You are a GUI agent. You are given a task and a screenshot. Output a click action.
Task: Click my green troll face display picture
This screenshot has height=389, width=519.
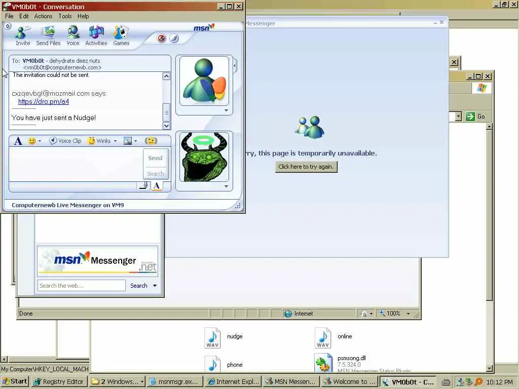coord(204,157)
